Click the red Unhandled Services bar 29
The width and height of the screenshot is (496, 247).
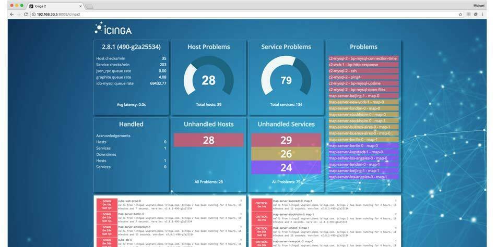[286, 140]
